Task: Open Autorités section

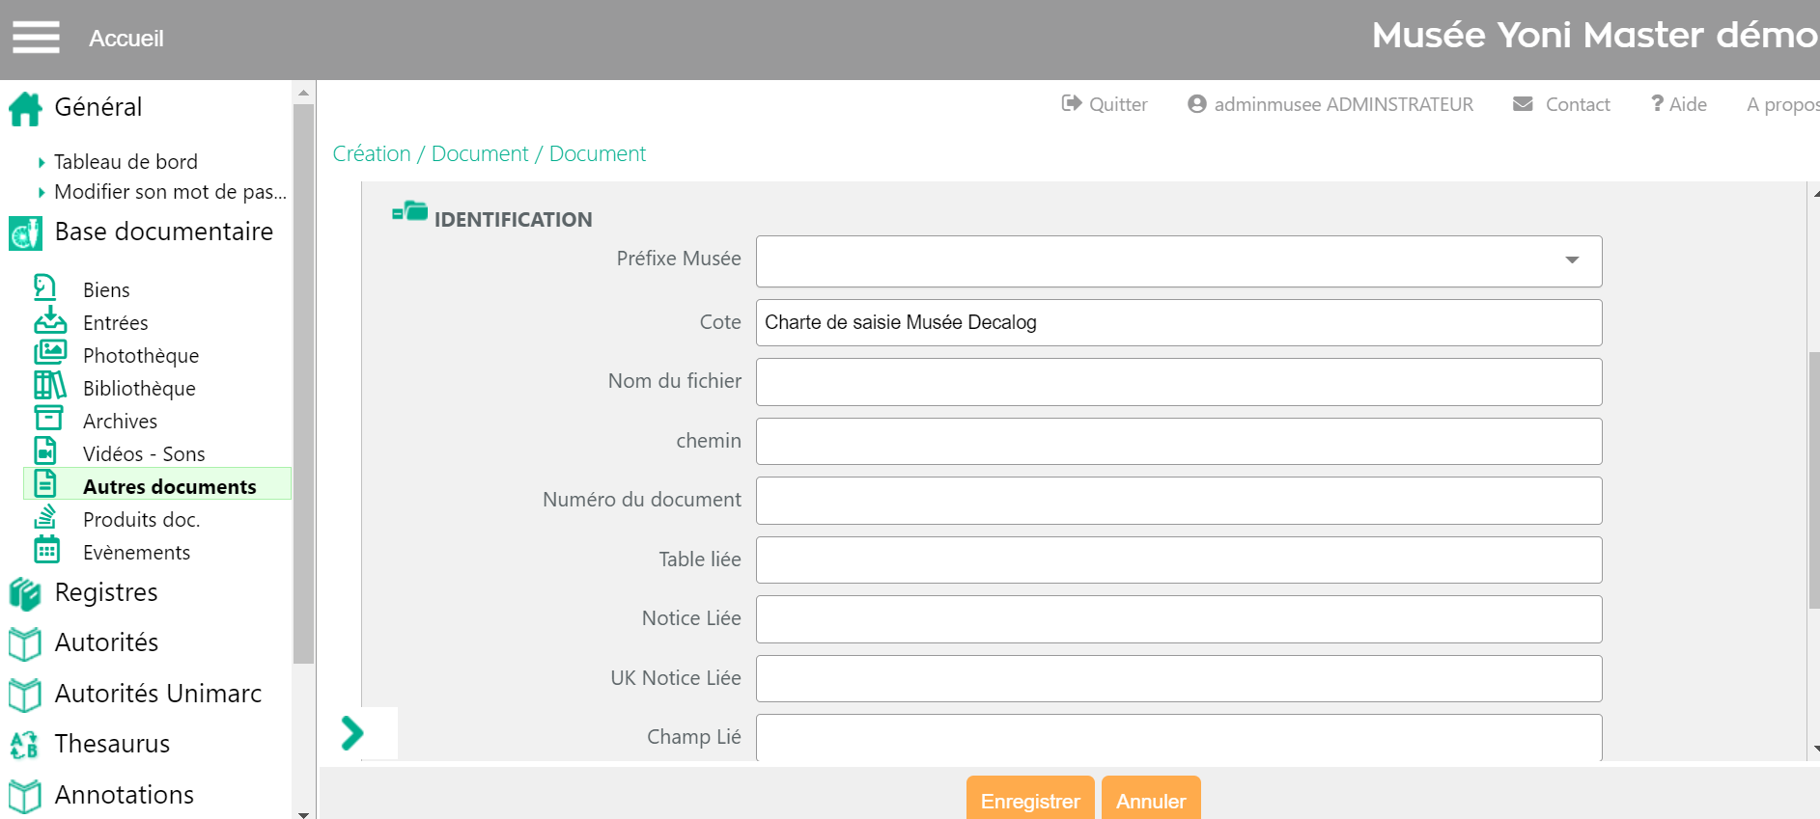Action: (106, 642)
